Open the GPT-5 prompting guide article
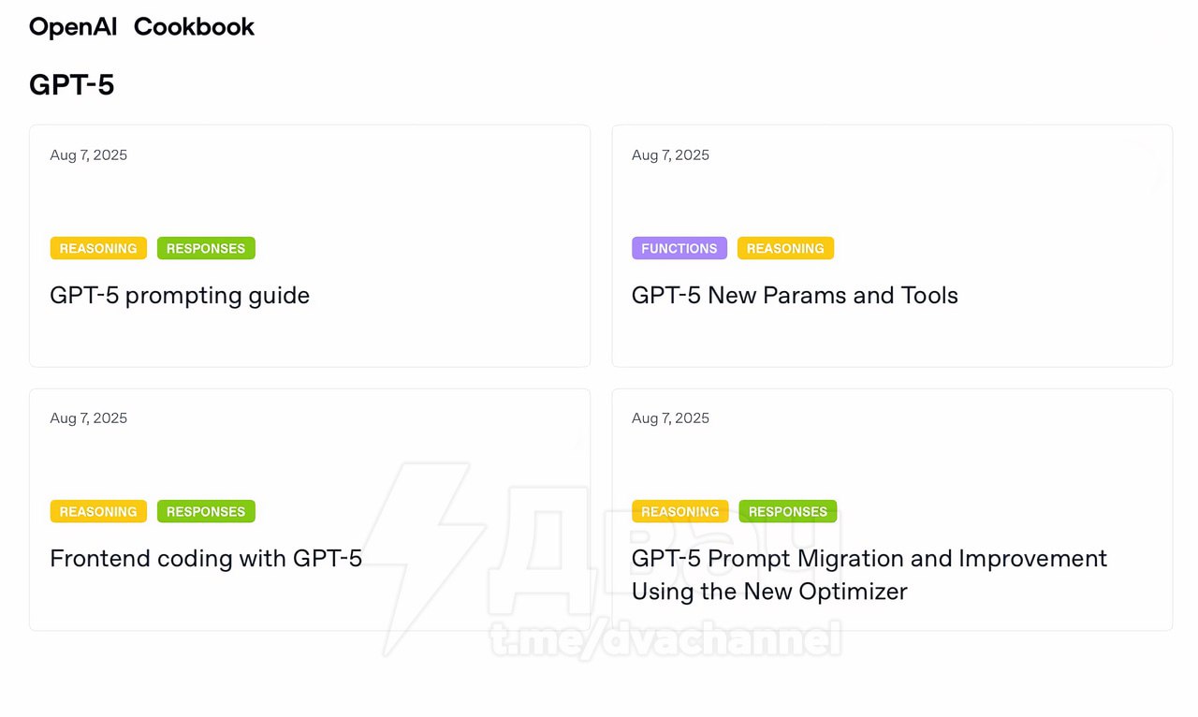 180,296
